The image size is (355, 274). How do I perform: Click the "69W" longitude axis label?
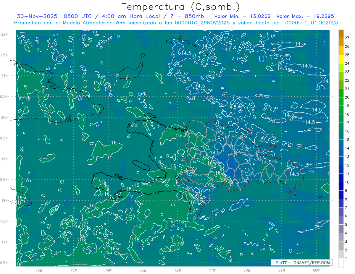(x=282, y=270)
